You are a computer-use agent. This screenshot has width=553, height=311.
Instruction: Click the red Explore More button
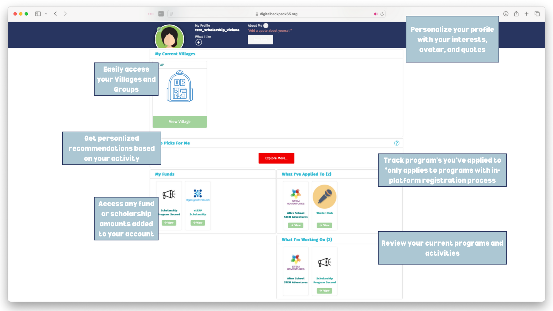(x=276, y=158)
